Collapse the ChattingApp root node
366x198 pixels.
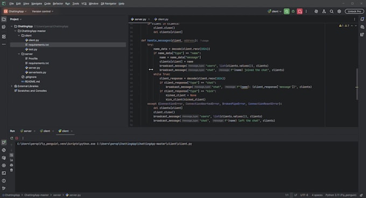(12, 26)
